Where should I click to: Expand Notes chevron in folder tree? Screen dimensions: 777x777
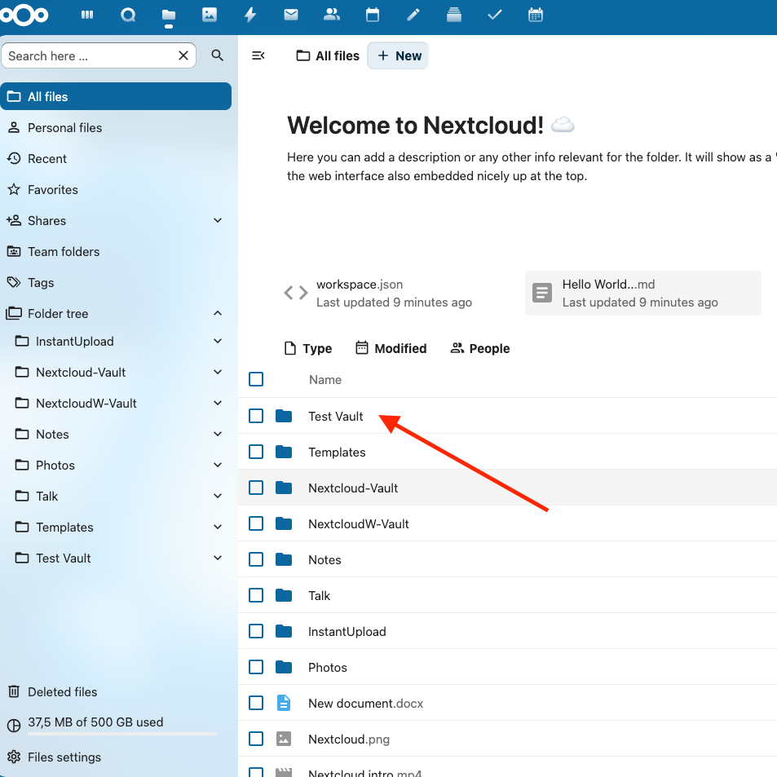(x=218, y=434)
